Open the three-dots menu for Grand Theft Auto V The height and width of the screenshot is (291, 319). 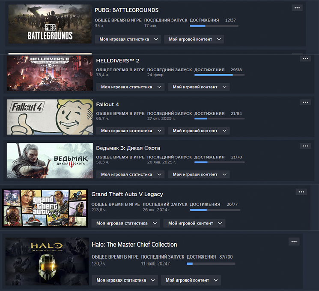tap(301, 192)
